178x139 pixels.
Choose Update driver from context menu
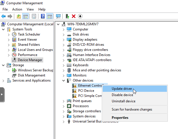135,89
